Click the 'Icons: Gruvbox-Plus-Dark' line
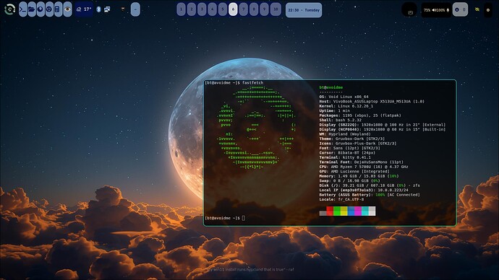This screenshot has height=280, width=499. point(358,144)
